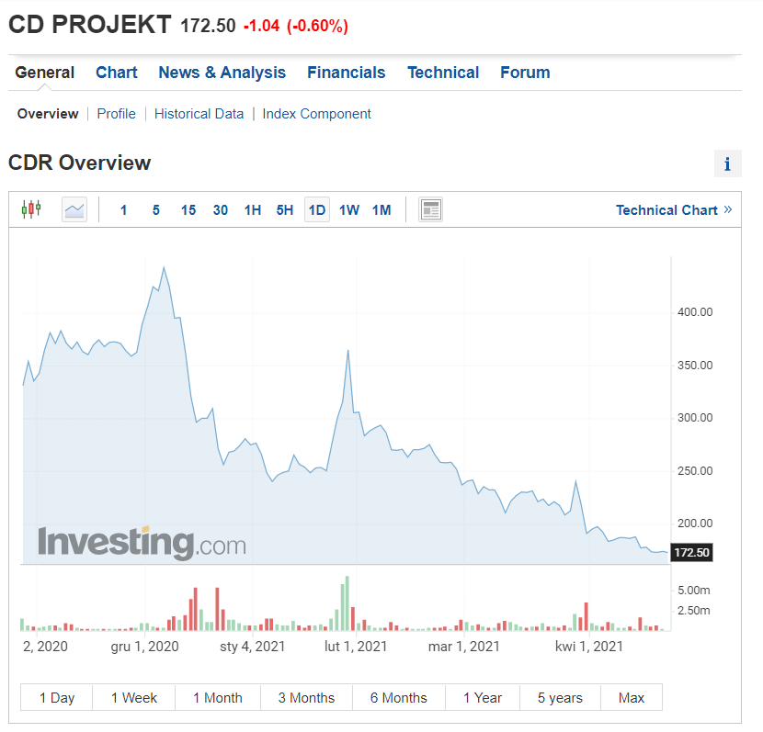The width and height of the screenshot is (763, 732).
Task: Click the -1.04 (-0.60%) price change
Action: [x=296, y=26]
